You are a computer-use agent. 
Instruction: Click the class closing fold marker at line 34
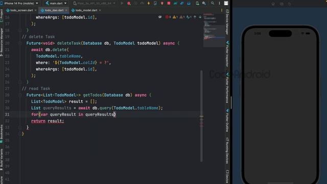click(20, 134)
